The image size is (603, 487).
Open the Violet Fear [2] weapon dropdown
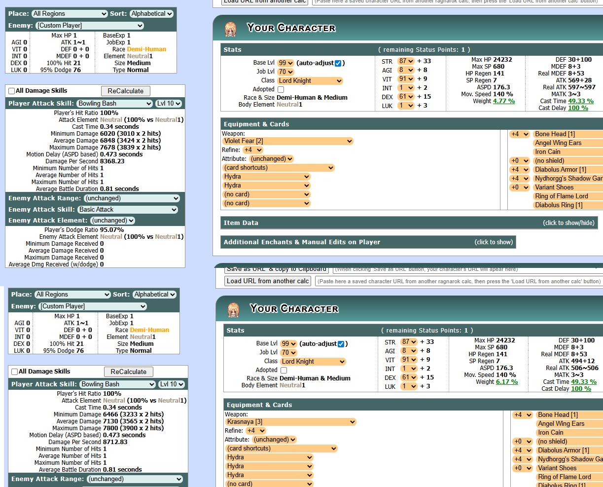pyautogui.click(x=288, y=141)
